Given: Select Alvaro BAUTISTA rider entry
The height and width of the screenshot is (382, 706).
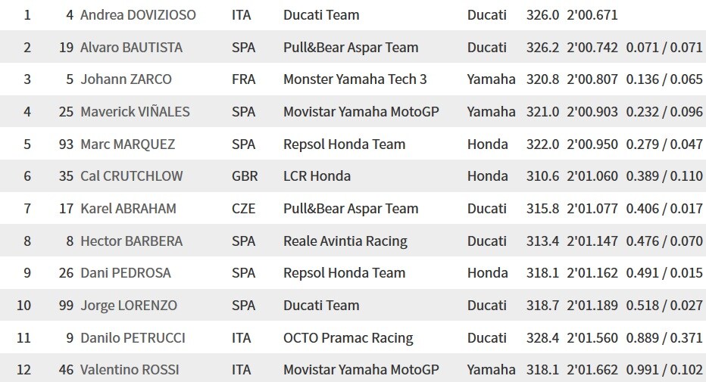Looking at the screenshot, I should coord(131,47).
